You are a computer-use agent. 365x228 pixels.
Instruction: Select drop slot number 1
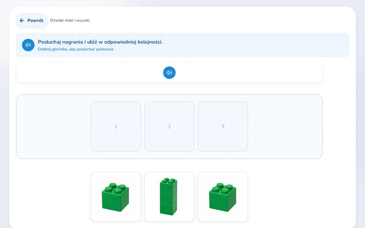(x=116, y=127)
